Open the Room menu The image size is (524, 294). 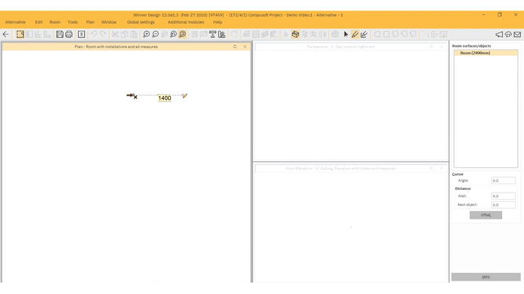click(55, 22)
